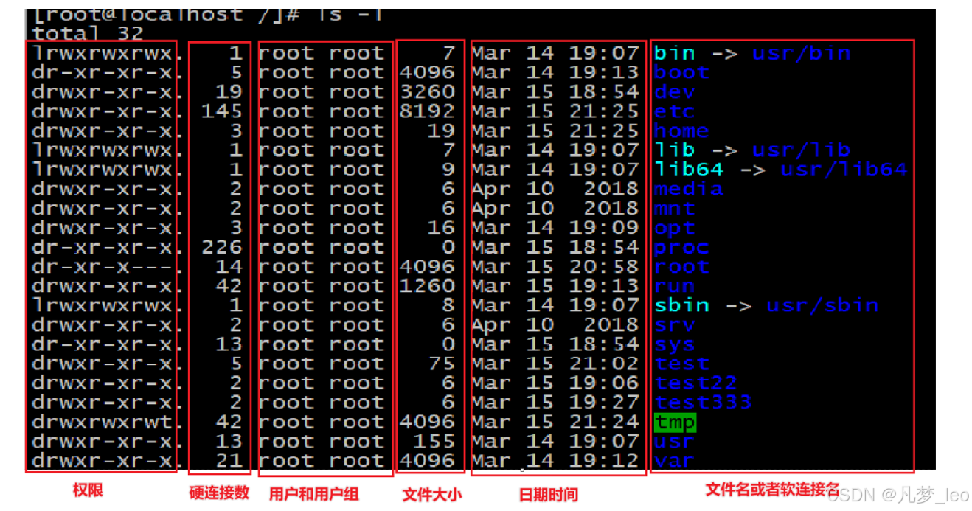Click the date 'Mar 15 19:06'
Image resolution: width=972 pixels, height=511 pixels.
(x=555, y=383)
